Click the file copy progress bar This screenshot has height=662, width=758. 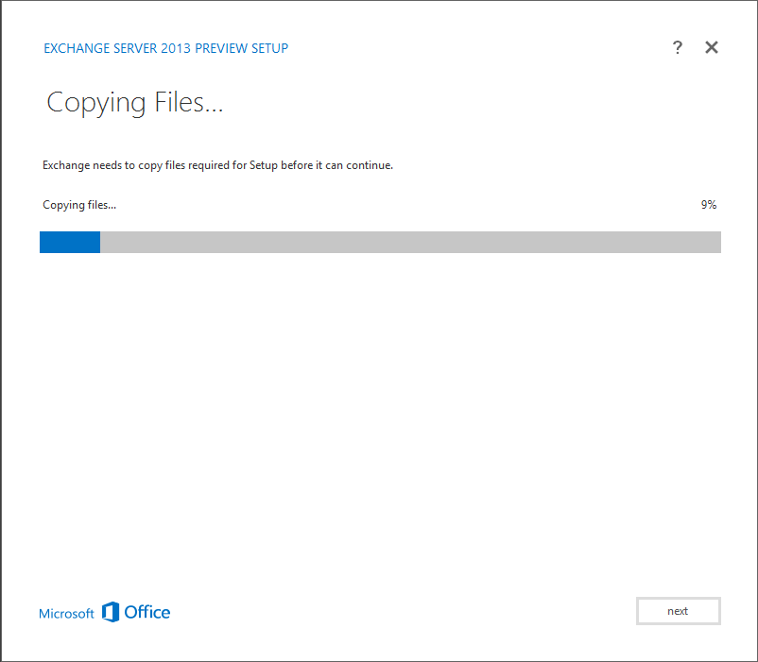pyautogui.click(x=380, y=242)
